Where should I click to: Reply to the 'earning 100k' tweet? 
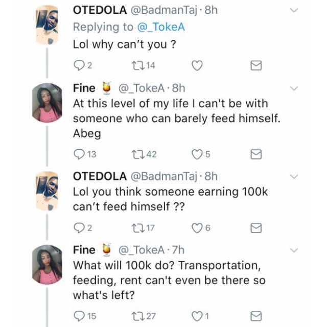79,228
